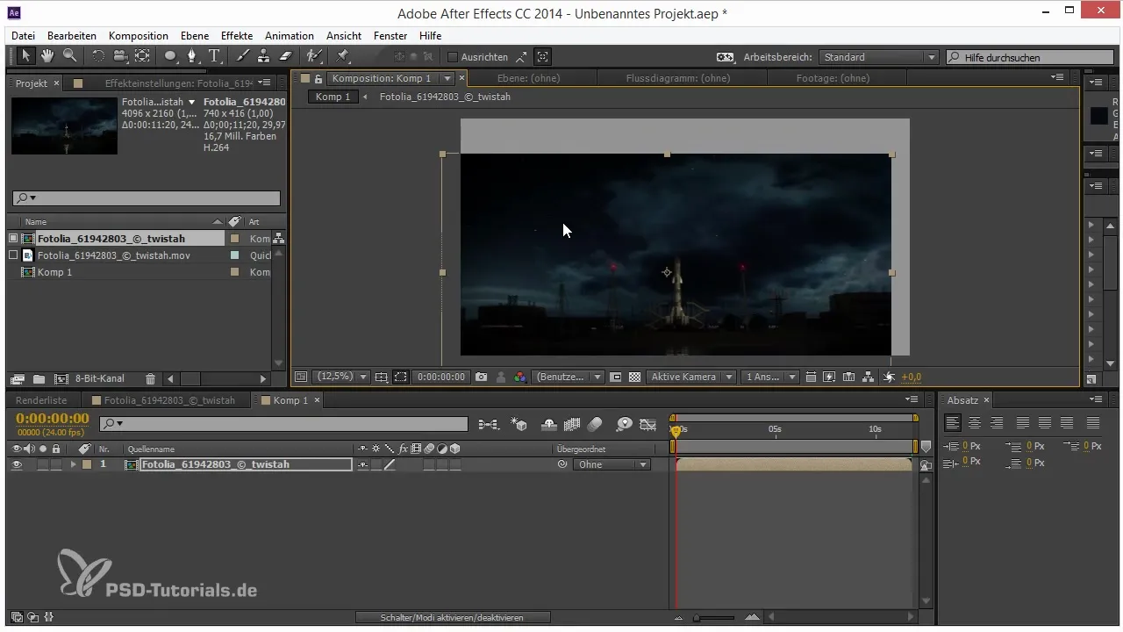The width and height of the screenshot is (1123, 632).
Task: Click Schalter/Modi aktivieren/deaktivieren button
Action: pos(453,618)
